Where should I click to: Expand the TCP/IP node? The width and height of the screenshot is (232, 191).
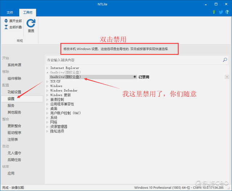(x=47, y=81)
